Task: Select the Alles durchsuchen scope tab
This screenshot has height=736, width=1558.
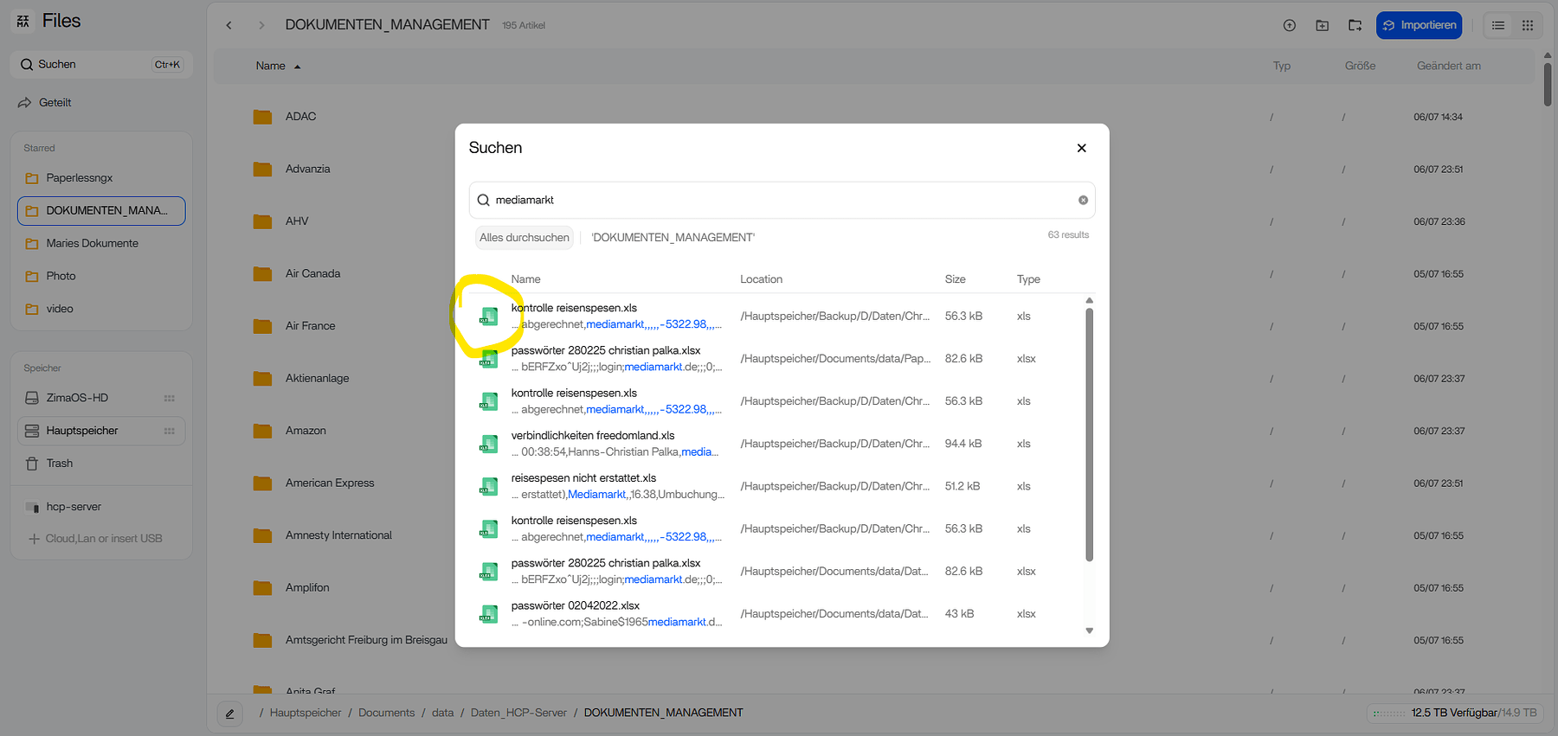Action: (525, 238)
